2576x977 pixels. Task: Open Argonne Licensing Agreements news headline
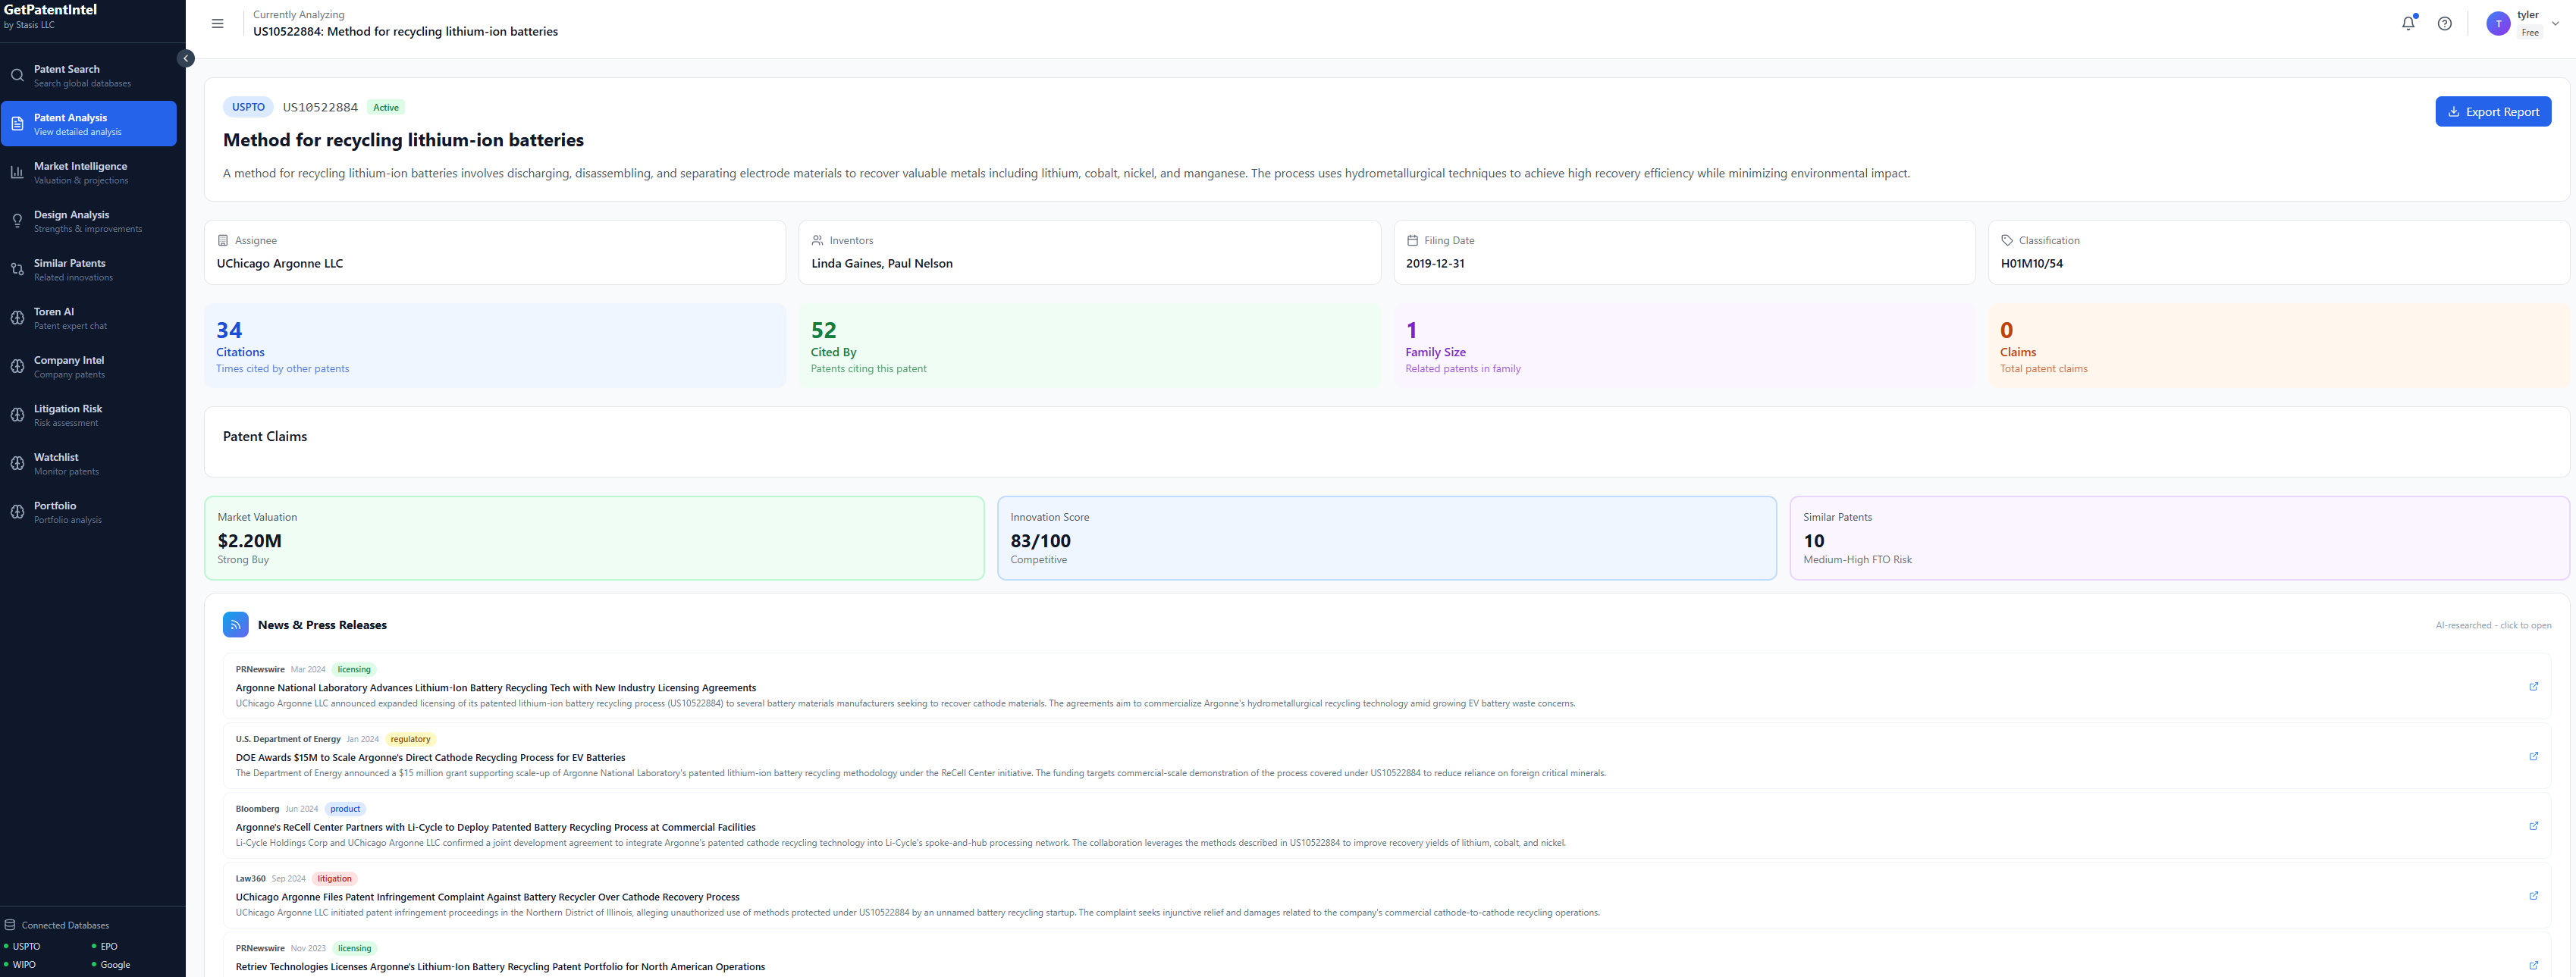495,688
